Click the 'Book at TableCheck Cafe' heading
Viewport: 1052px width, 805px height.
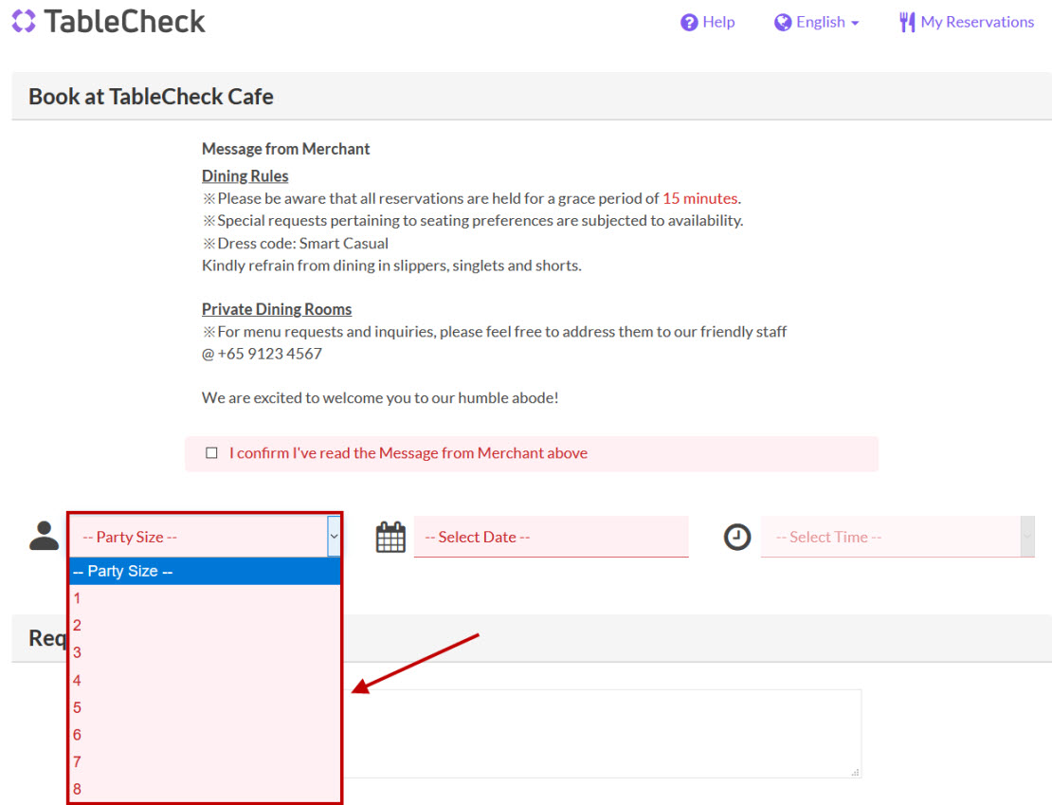click(151, 97)
